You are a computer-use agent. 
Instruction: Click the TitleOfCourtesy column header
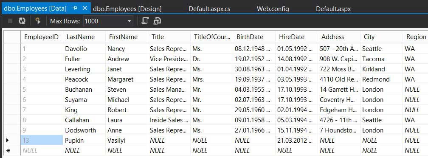click(212, 37)
